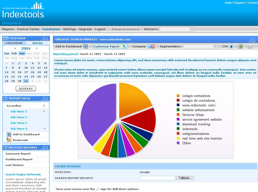Go to next year arrow in calendar
Image resolution: width=258 pixels, height=192 pixels.
(36, 48)
